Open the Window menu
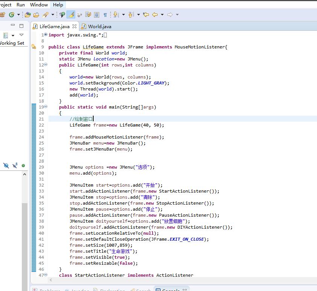The width and height of the screenshot is (317, 291). tap(39, 5)
